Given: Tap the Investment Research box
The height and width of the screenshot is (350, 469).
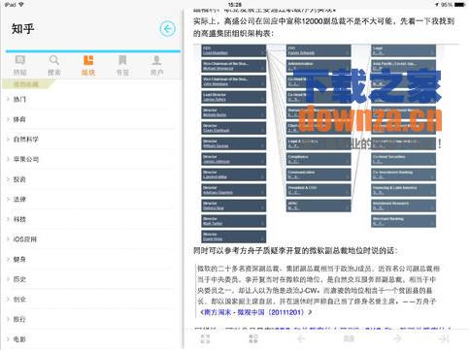Looking at the screenshot, I should tap(403, 206).
